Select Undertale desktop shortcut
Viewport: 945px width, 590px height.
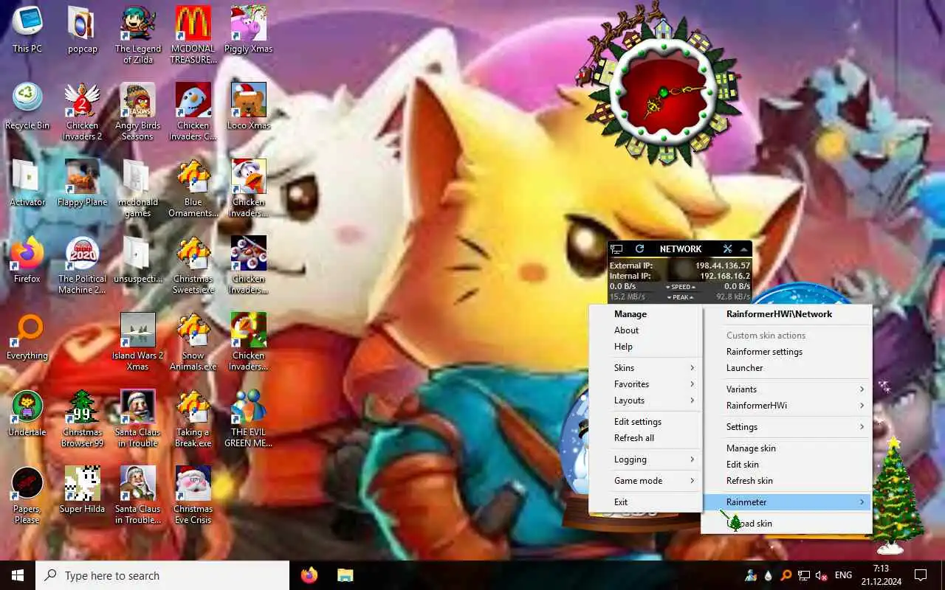coord(27,414)
